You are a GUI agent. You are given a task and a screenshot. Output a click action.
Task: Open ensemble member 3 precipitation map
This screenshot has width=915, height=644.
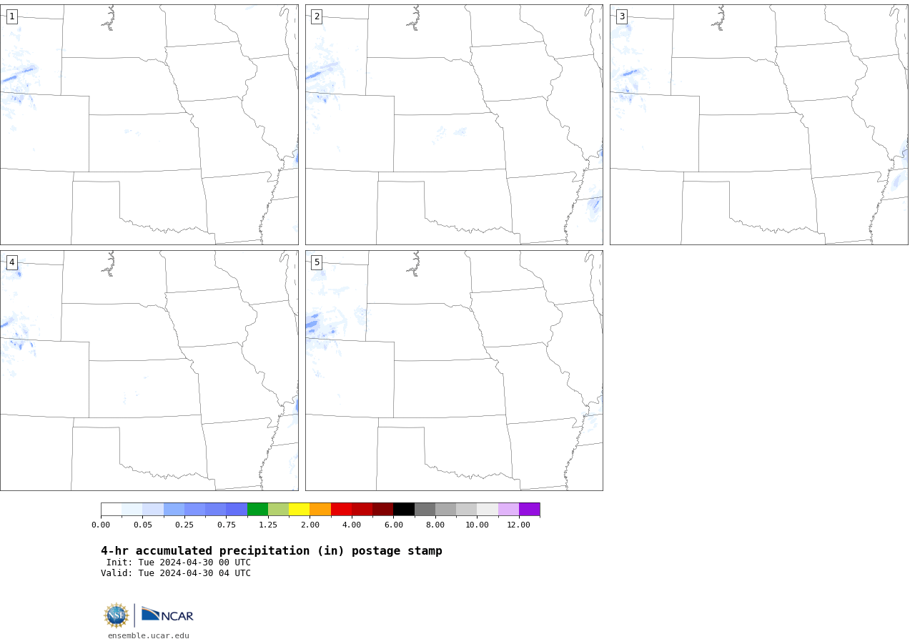pyautogui.click(x=759, y=124)
